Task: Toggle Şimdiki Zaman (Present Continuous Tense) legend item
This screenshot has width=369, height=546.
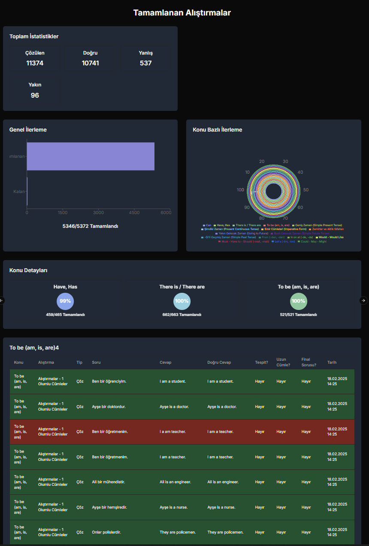Action: click(x=230, y=229)
